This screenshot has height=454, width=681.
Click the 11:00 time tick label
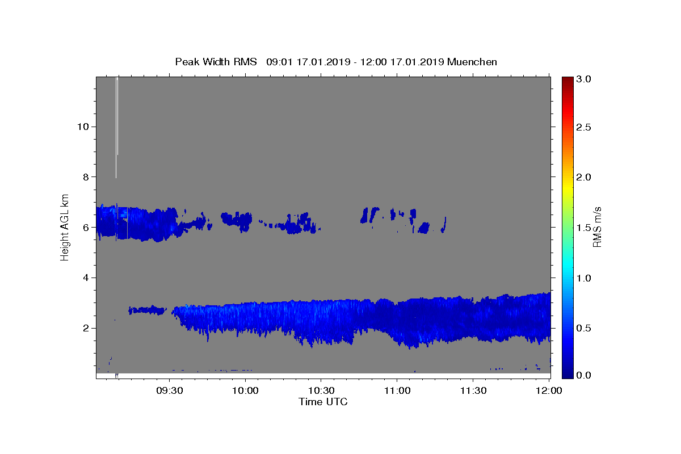[x=397, y=391]
